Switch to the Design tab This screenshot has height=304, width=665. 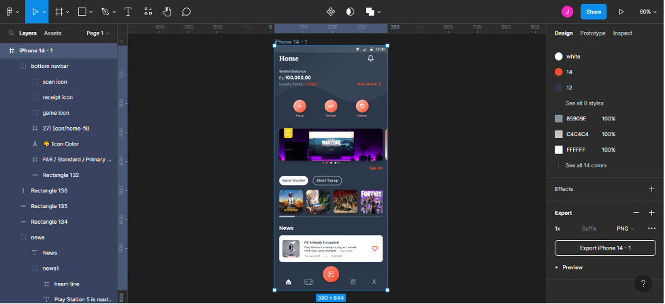564,33
